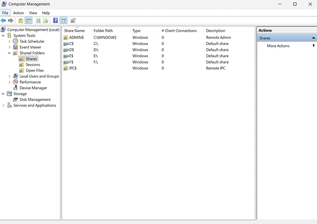Click Default share description in E$ row
Screen dimensions: 317x224
point(217,56)
